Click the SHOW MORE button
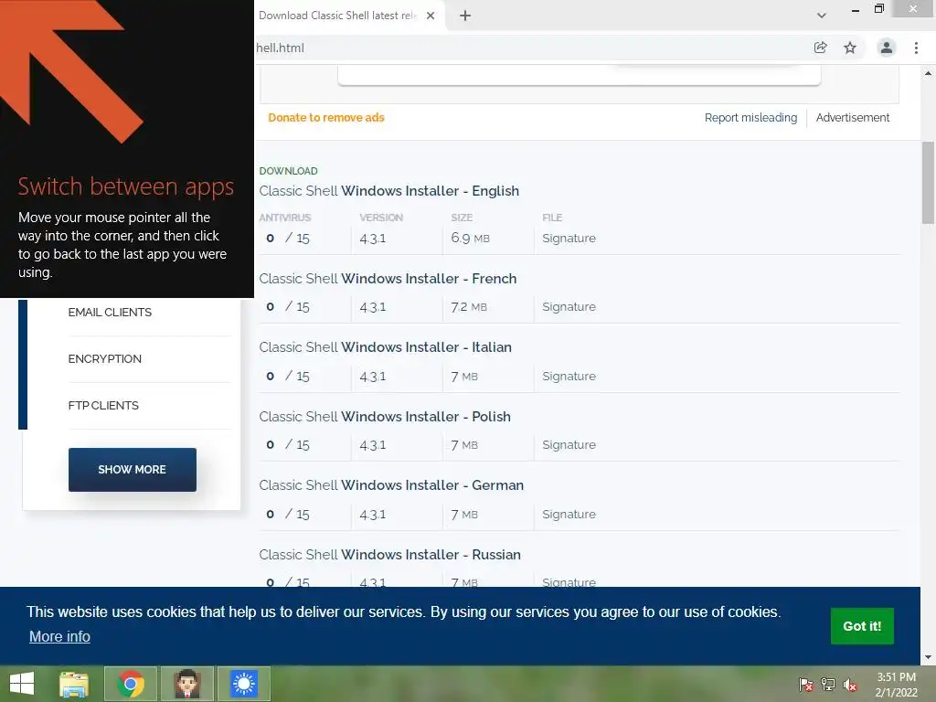Viewport: 936px width, 702px height. pyautogui.click(x=133, y=470)
